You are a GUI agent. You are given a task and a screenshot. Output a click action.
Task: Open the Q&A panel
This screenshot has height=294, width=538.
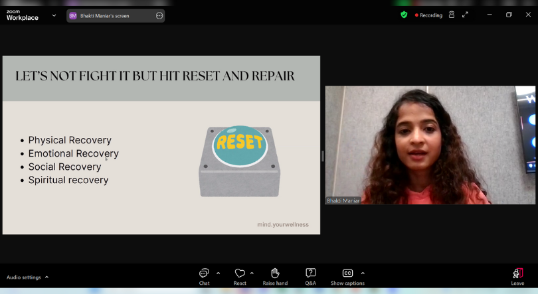[310, 275]
